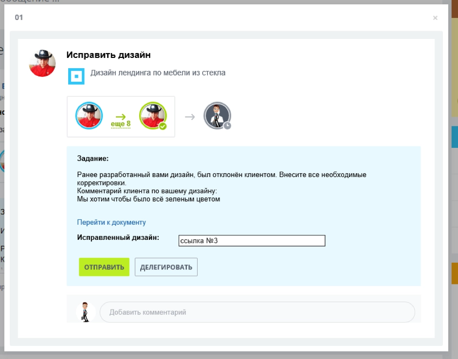Image resolution: width=458 pixels, height=359 pixels.
Task: Click the green arrow between workflow avatars
Action: [121, 116]
